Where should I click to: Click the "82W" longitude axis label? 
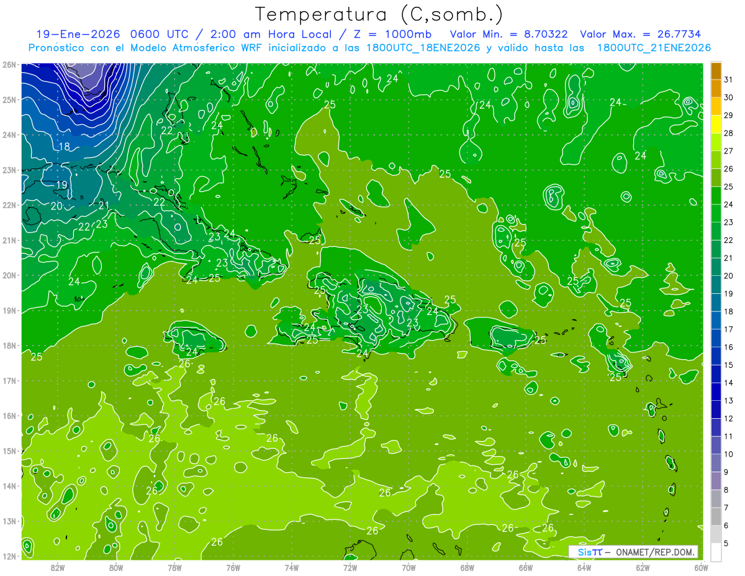point(58,567)
